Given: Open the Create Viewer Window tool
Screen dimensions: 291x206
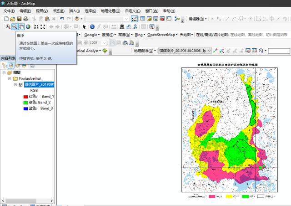Looking at the screenshot, I should pos(152,27).
